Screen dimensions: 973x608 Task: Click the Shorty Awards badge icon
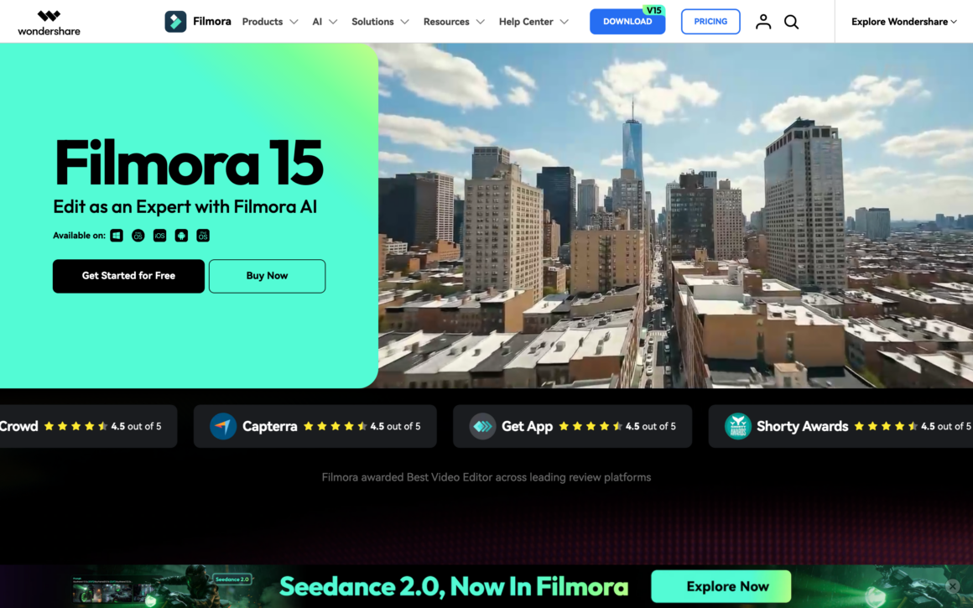coord(738,426)
